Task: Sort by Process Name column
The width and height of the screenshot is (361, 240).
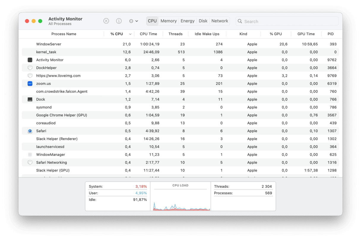Action: 64,34
